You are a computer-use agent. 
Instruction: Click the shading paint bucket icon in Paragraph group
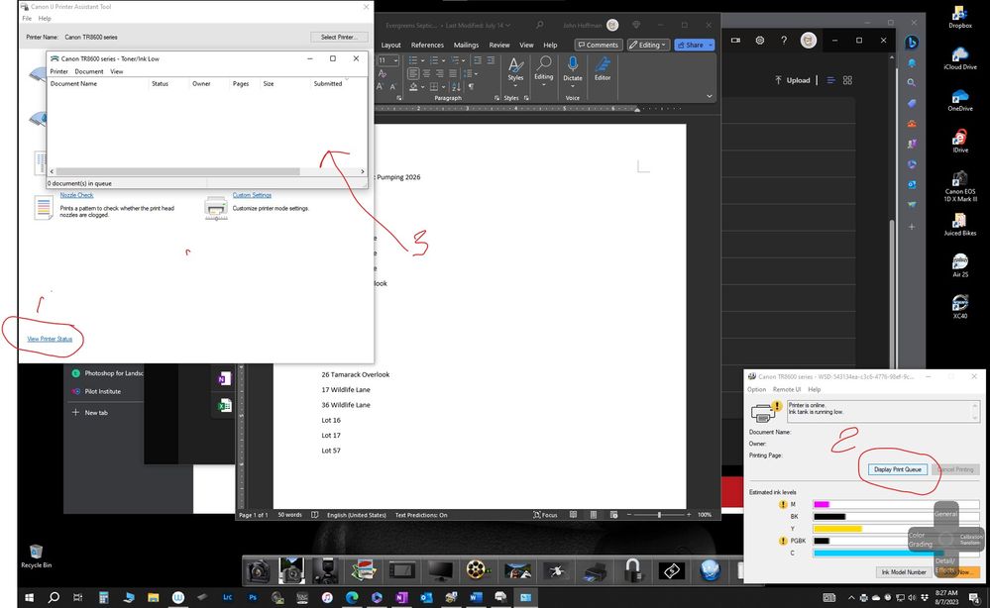[412, 85]
